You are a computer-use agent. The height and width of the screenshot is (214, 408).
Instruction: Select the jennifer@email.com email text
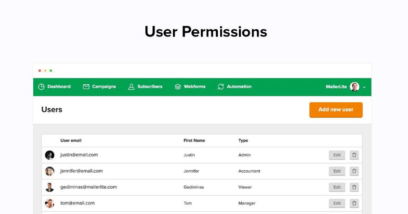[x=81, y=171]
